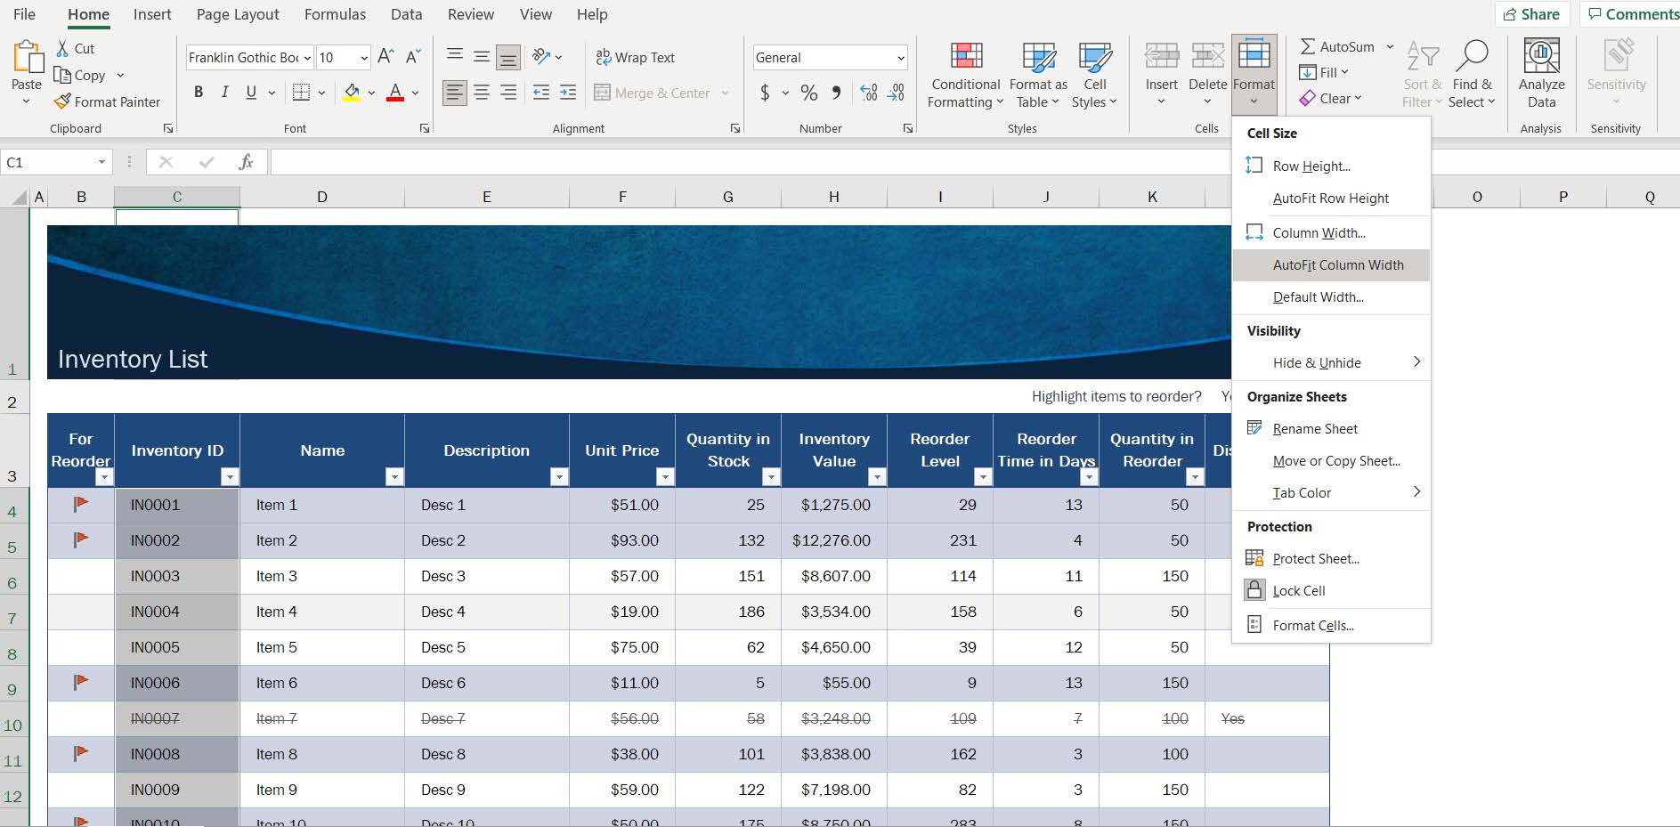
Task: Click the Format Painter brush icon
Action: pyautogui.click(x=62, y=101)
